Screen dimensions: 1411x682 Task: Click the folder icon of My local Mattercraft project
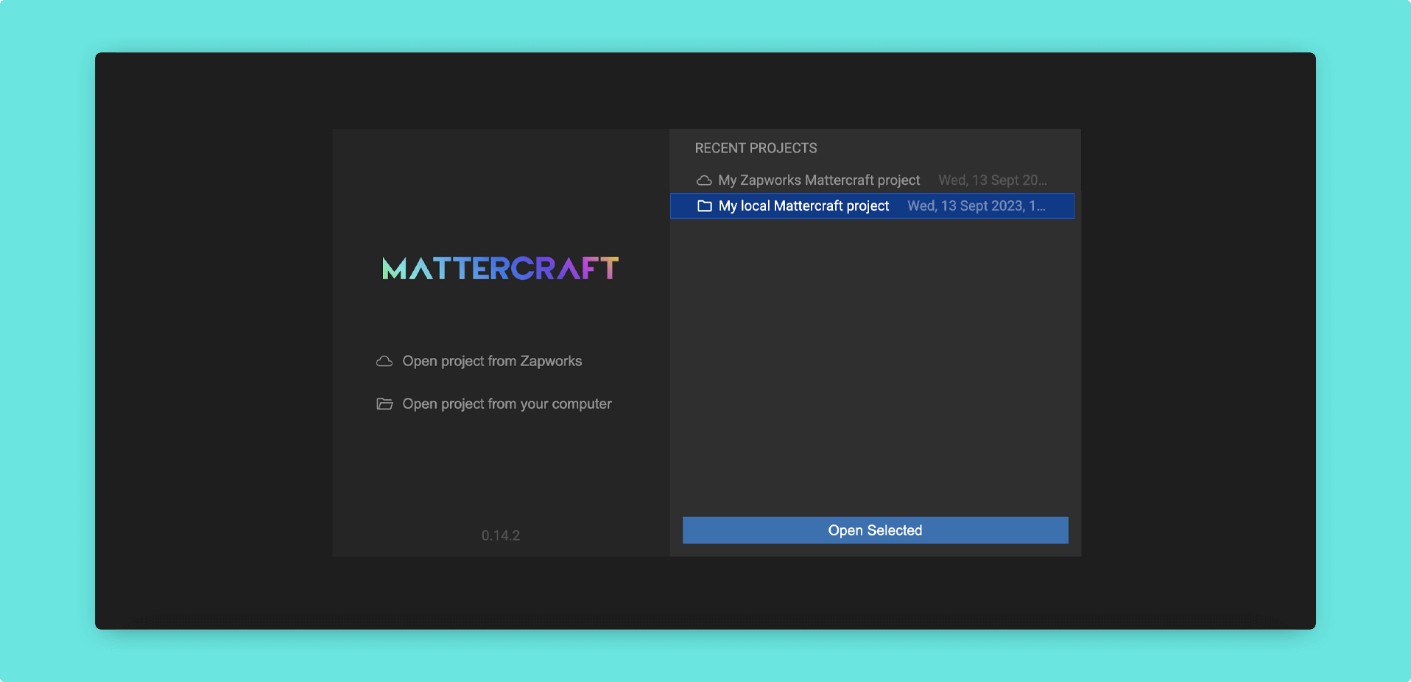(x=705, y=206)
